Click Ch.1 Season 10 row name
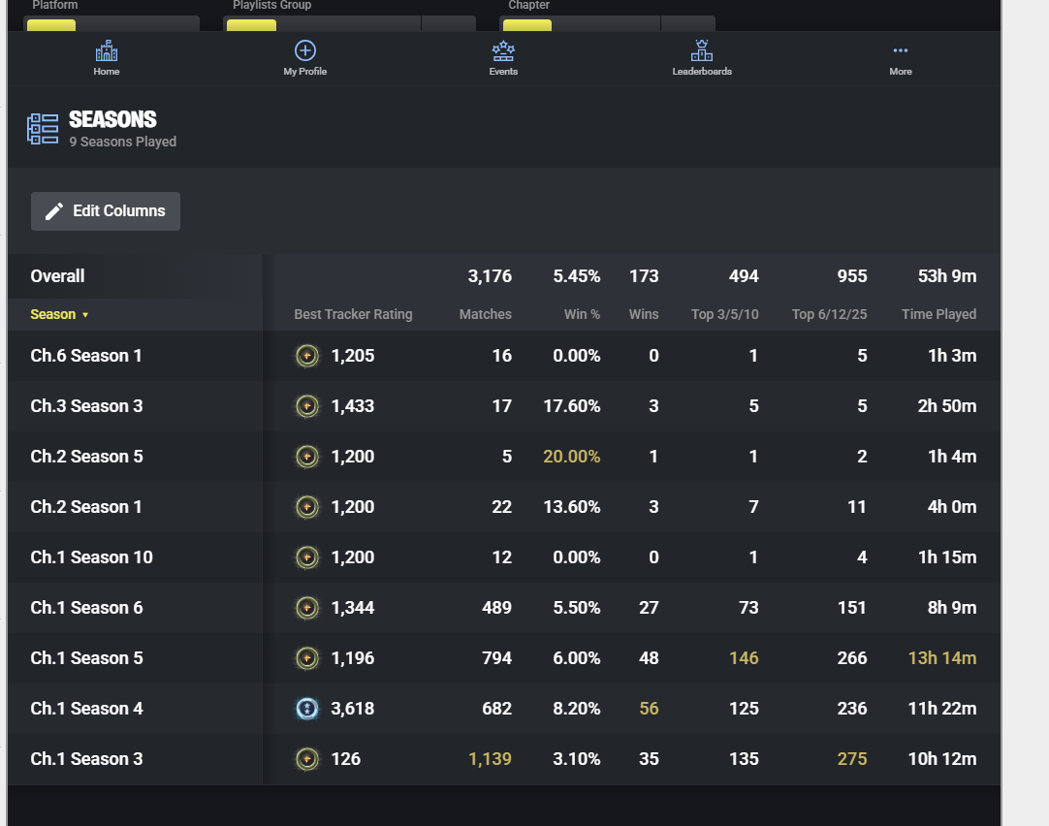Screen dimensions: 1049x826 coord(92,557)
